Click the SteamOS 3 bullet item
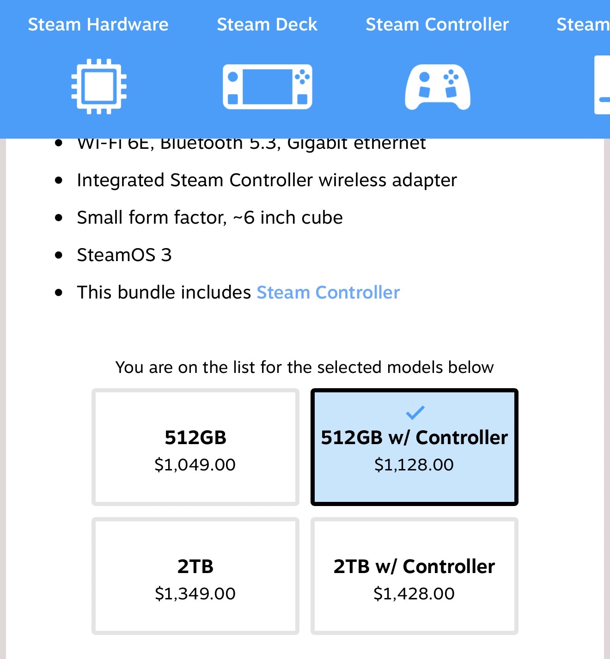Screen dimensions: 610x659 (124, 255)
